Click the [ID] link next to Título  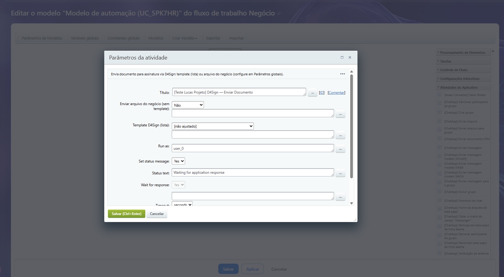322,93
